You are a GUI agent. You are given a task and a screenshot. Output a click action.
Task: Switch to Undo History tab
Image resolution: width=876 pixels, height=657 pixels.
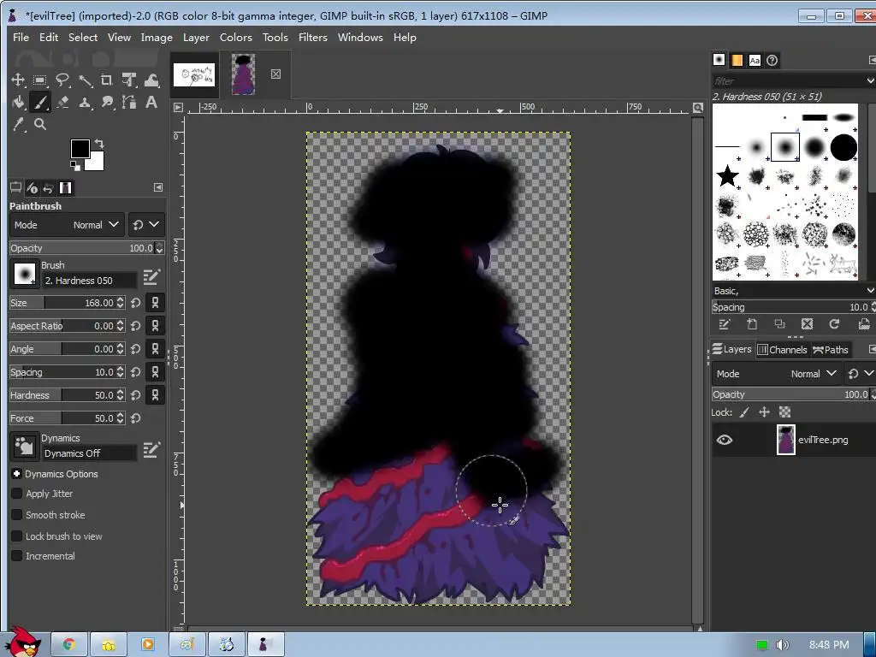pos(49,187)
